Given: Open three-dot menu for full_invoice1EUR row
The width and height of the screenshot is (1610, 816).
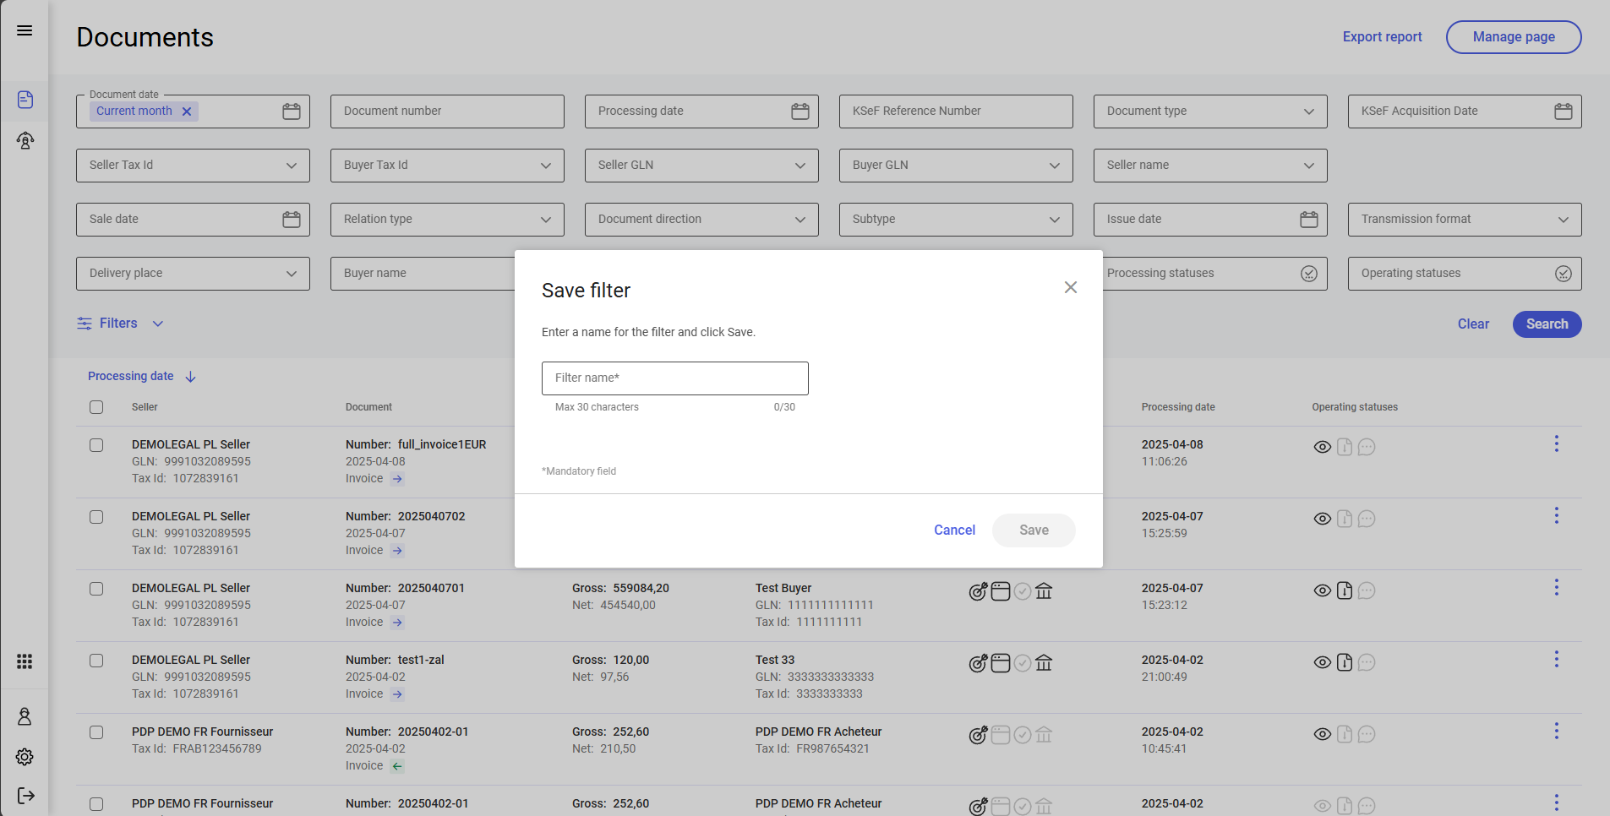Looking at the screenshot, I should point(1556,444).
